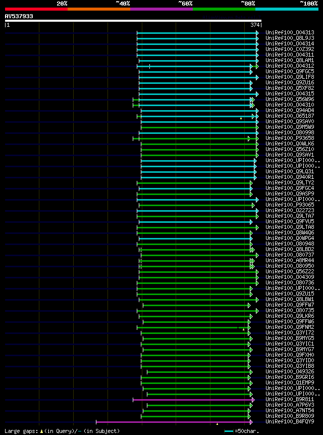323x435 pixels.
Task: Select hit UniRef100_Q9SAV0
Action: (290, 122)
